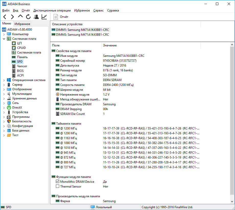Click the Мультимедиа speaker icon
The image size is (235, 210).
point(9,94)
